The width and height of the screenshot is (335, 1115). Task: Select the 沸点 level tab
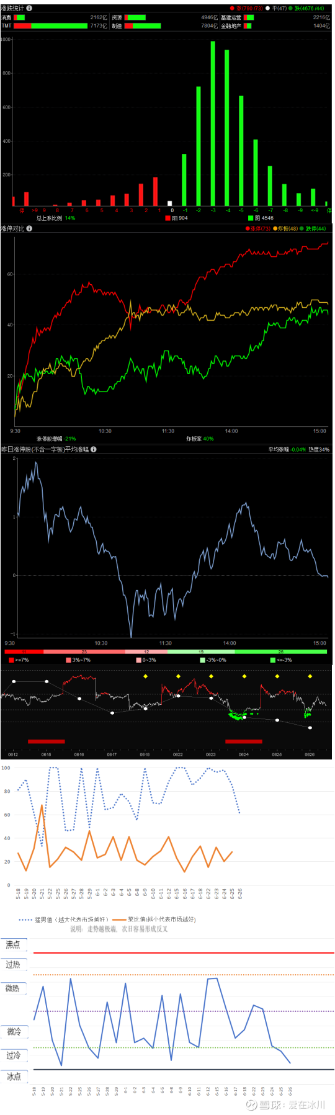[14, 944]
